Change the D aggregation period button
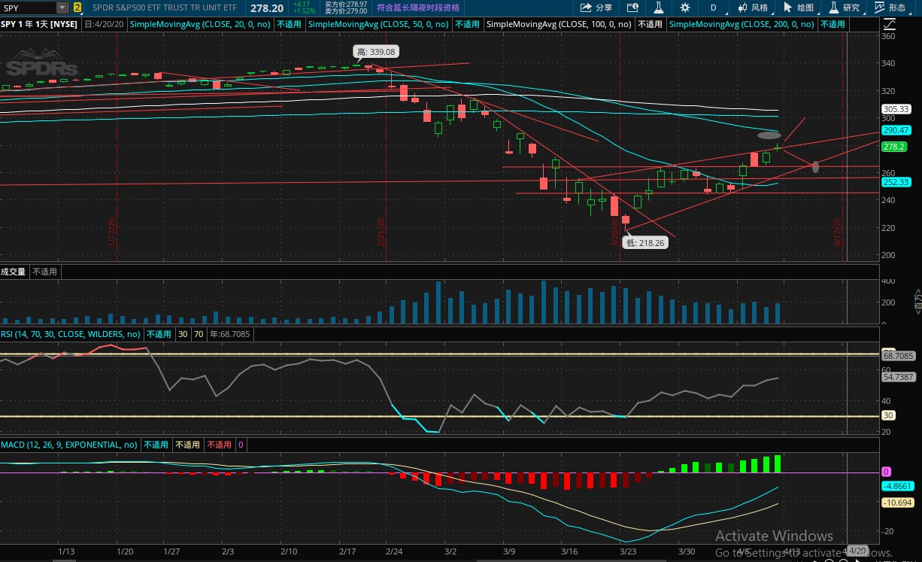 713,8
